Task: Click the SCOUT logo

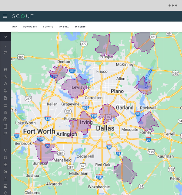Action: (23, 16)
